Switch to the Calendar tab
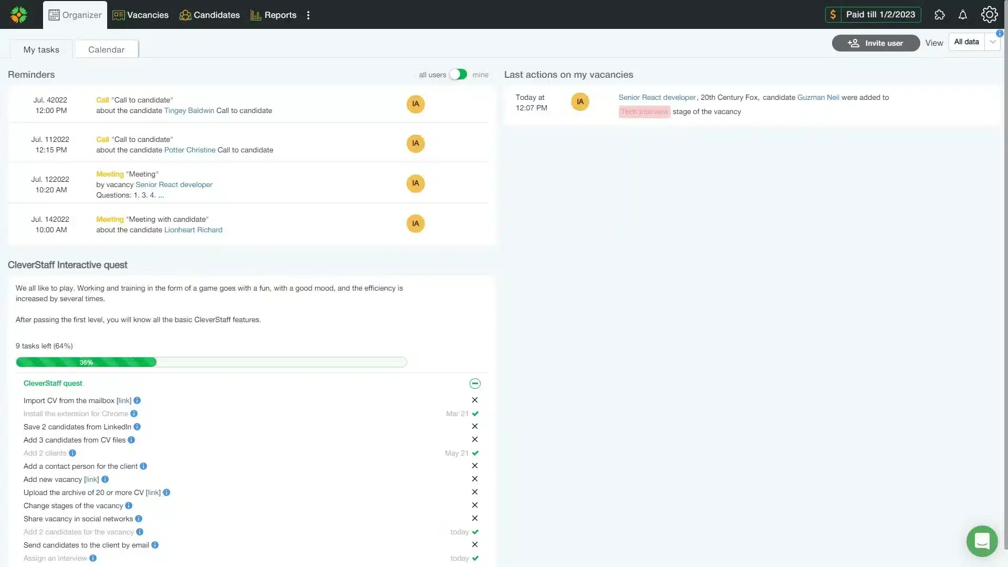This screenshot has height=567, width=1008. 106,49
